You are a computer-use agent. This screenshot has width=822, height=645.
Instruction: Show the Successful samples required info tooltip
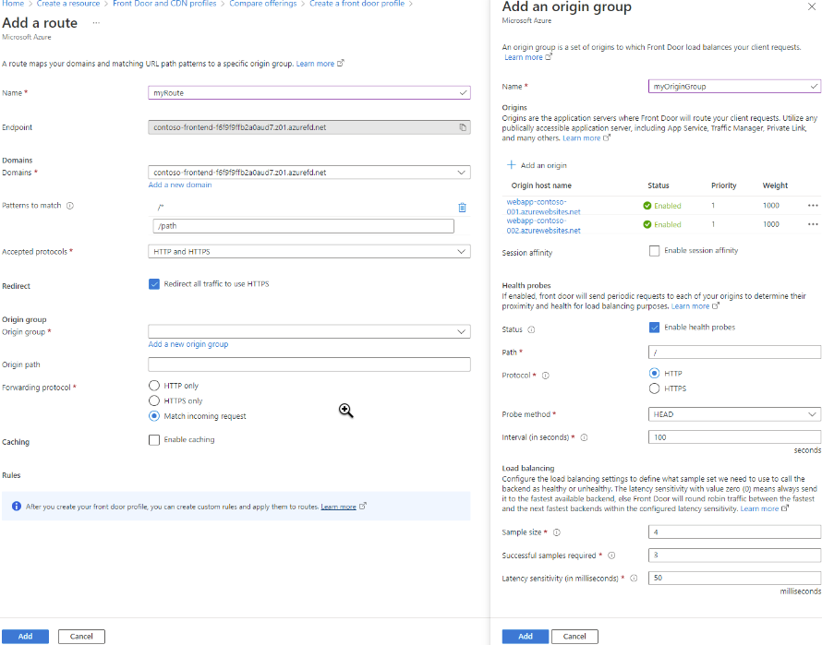click(x=611, y=555)
